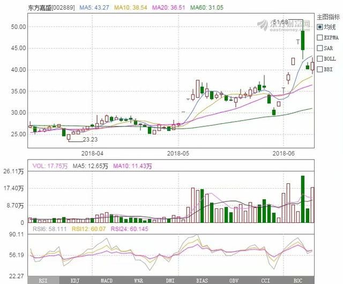The height and width of the screenshot is (284, 343).
Task: Select the W%R tab
Action: click(139, 280)
